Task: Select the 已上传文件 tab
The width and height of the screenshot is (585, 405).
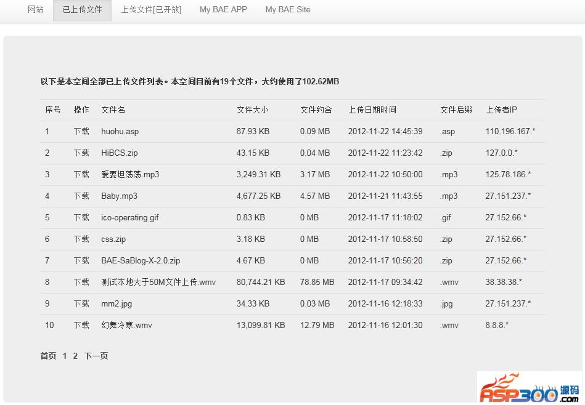Action: tap(83, 10)
